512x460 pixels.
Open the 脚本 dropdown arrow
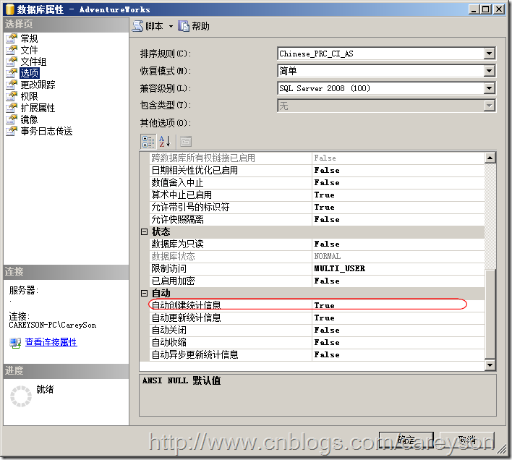pyautogui.click(x=171, y=26)
